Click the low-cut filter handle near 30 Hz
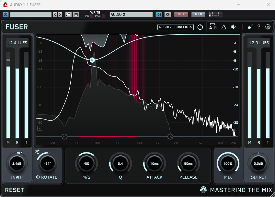275x197 pixels. pyautogui.click(x=64, y=137)
